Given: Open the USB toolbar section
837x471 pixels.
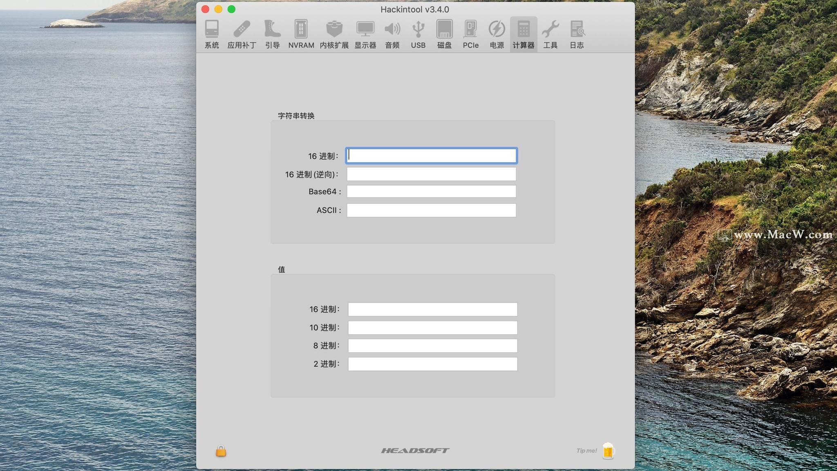Looking at the screenshot, I should pos(418,34).
